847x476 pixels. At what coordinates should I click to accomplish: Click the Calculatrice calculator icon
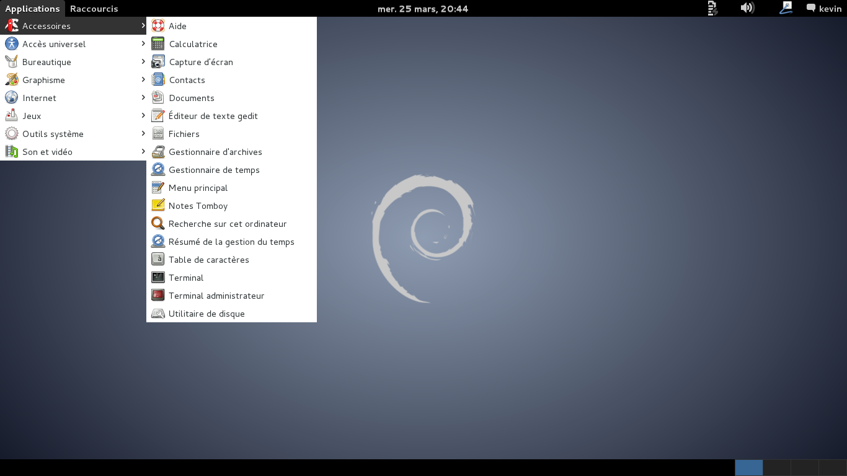click(x=158, y=44)
